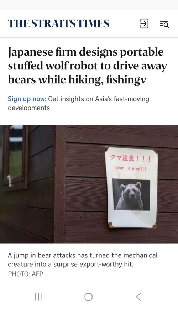This screenshot has width=178, height=309.
Task: Open the search and menu icon
Action: click(x=164, y=24)
